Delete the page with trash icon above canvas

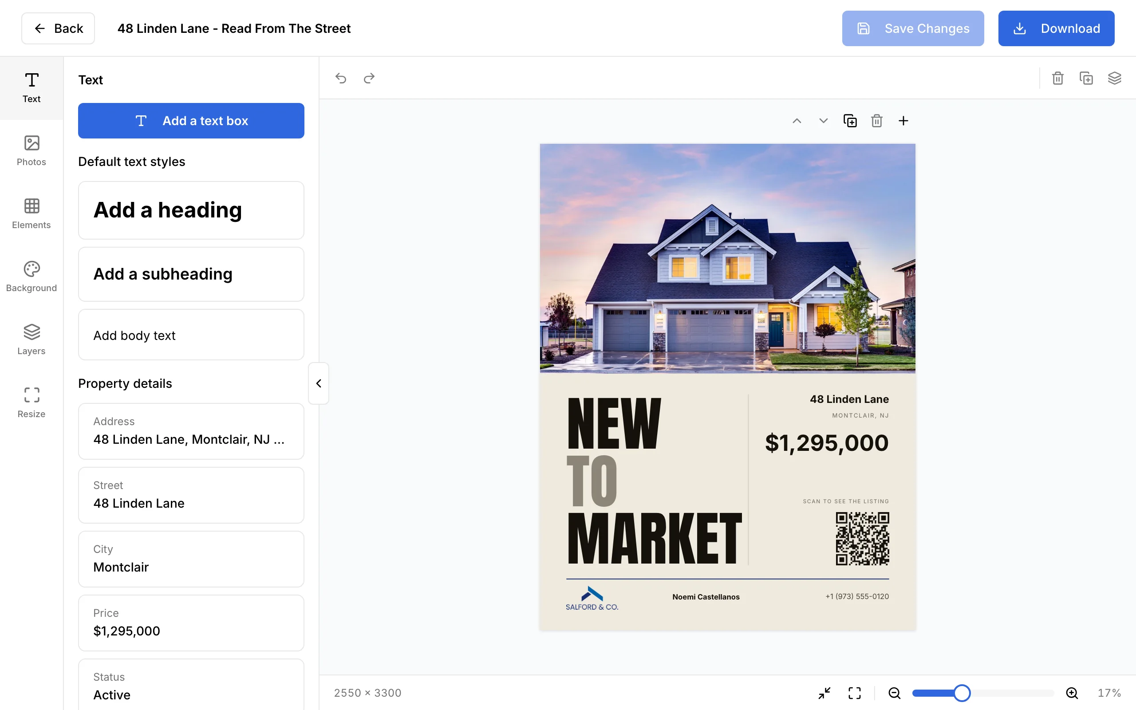click(x=876, y=121)
